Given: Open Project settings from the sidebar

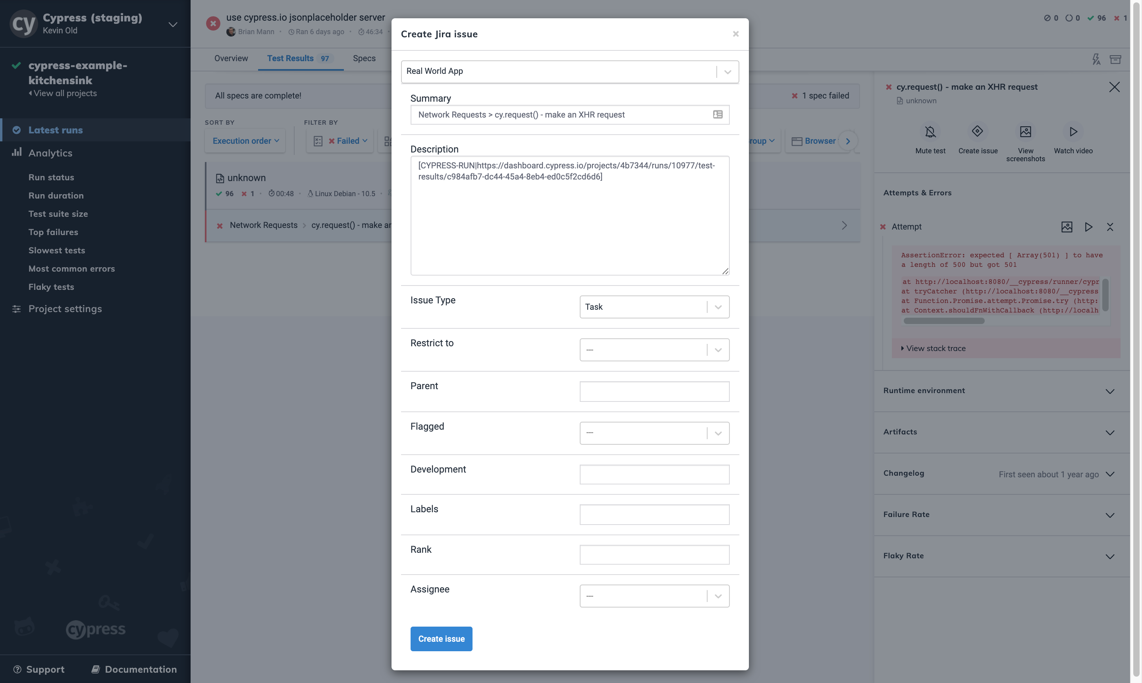Looking at the screenshot, I should pyautogui.click(x=64, y=309).
